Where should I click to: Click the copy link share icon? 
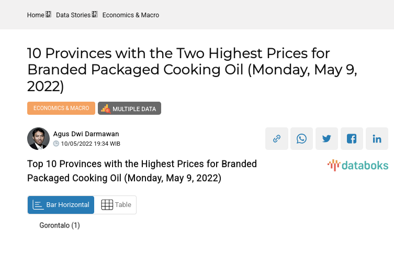click(277, 139)
